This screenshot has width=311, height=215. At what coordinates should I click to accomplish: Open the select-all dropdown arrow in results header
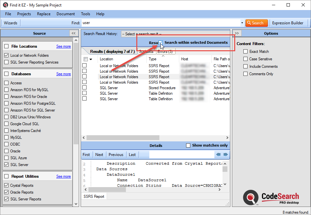pos(91,59)
